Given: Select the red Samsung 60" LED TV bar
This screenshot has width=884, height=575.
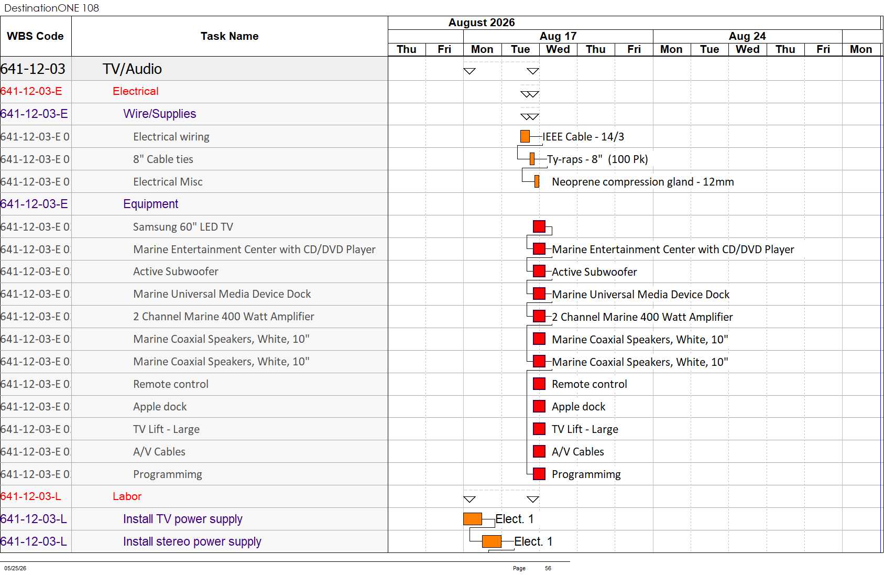Looking at the screenshot, I should 539,226.
